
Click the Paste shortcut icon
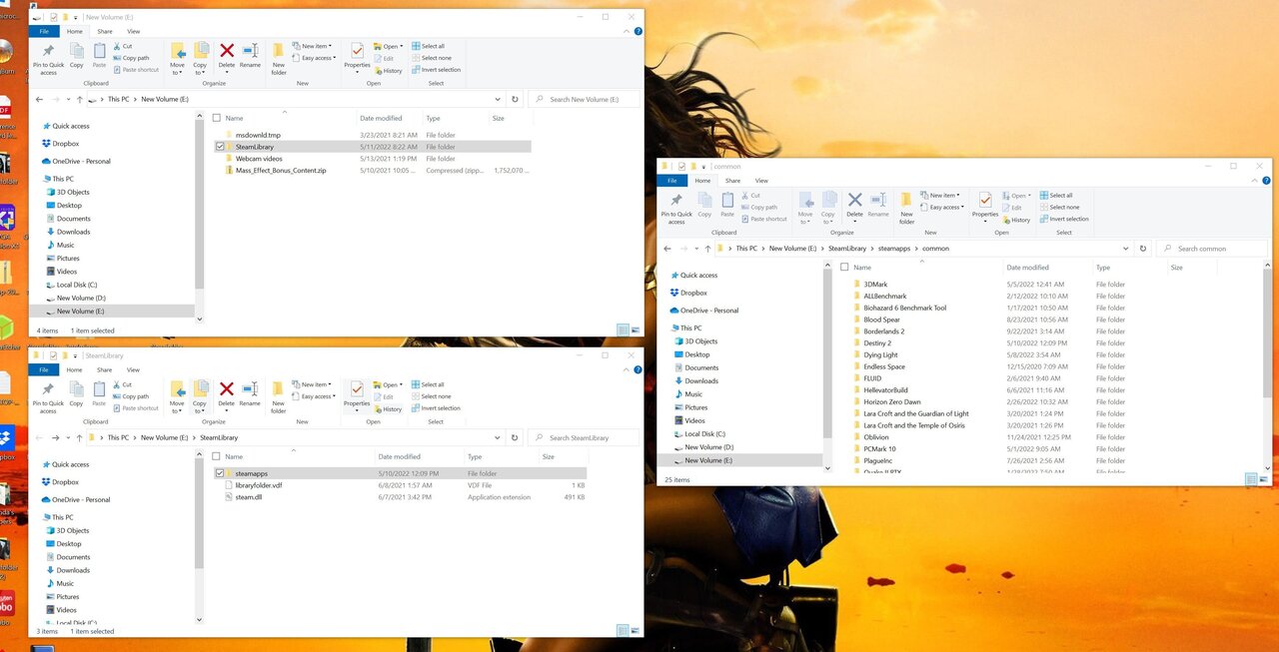coord(137,69)
